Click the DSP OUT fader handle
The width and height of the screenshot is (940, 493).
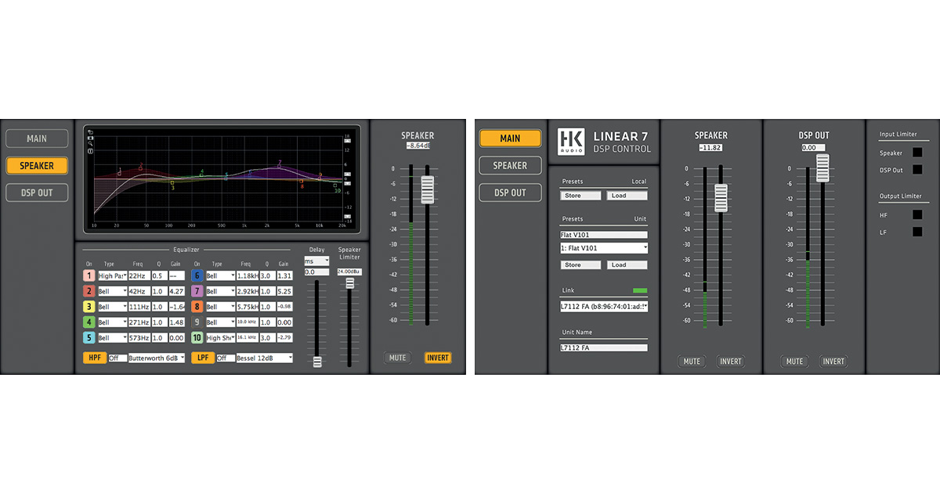(x=822, y=167)
